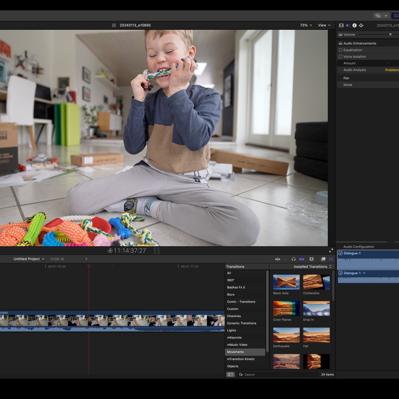Uncheck the first Dialogue-1 audio component

pyautogui.click(x=341, y=253)
